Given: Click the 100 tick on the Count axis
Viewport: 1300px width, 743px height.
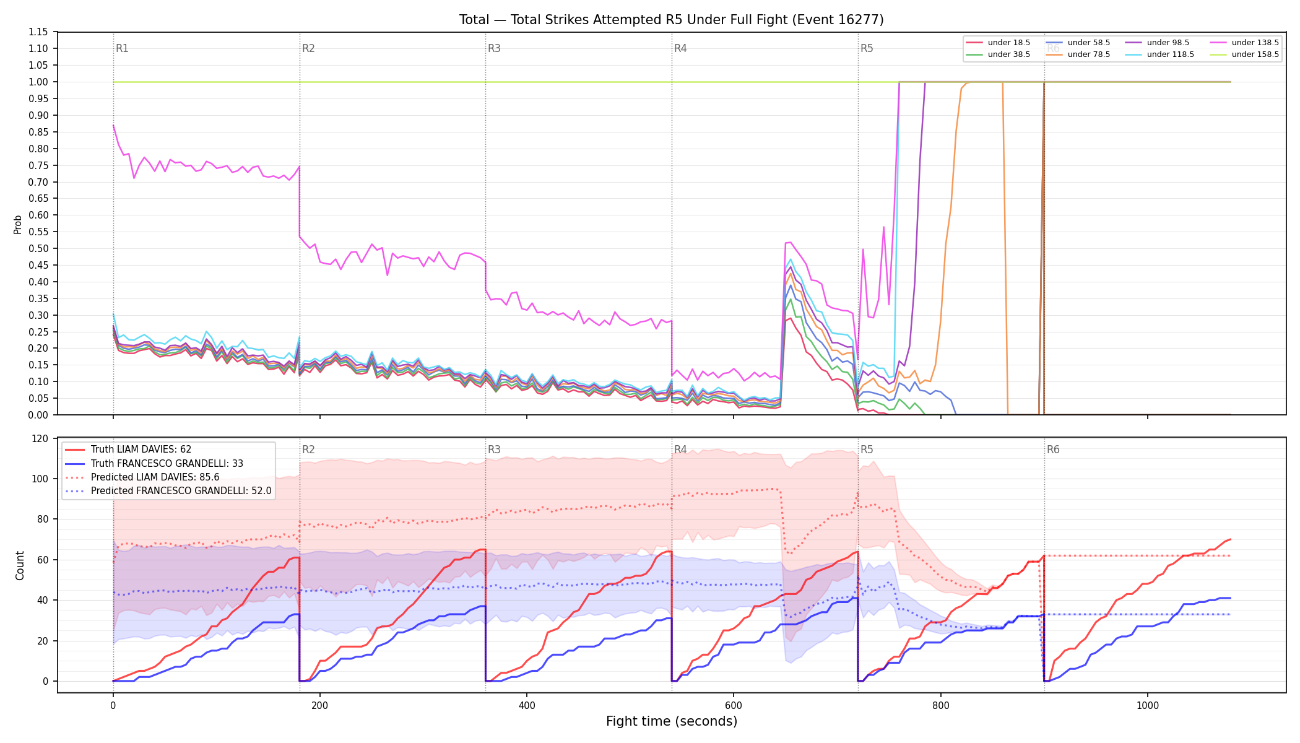Looking at the screenshot, I should pos(41,479).
